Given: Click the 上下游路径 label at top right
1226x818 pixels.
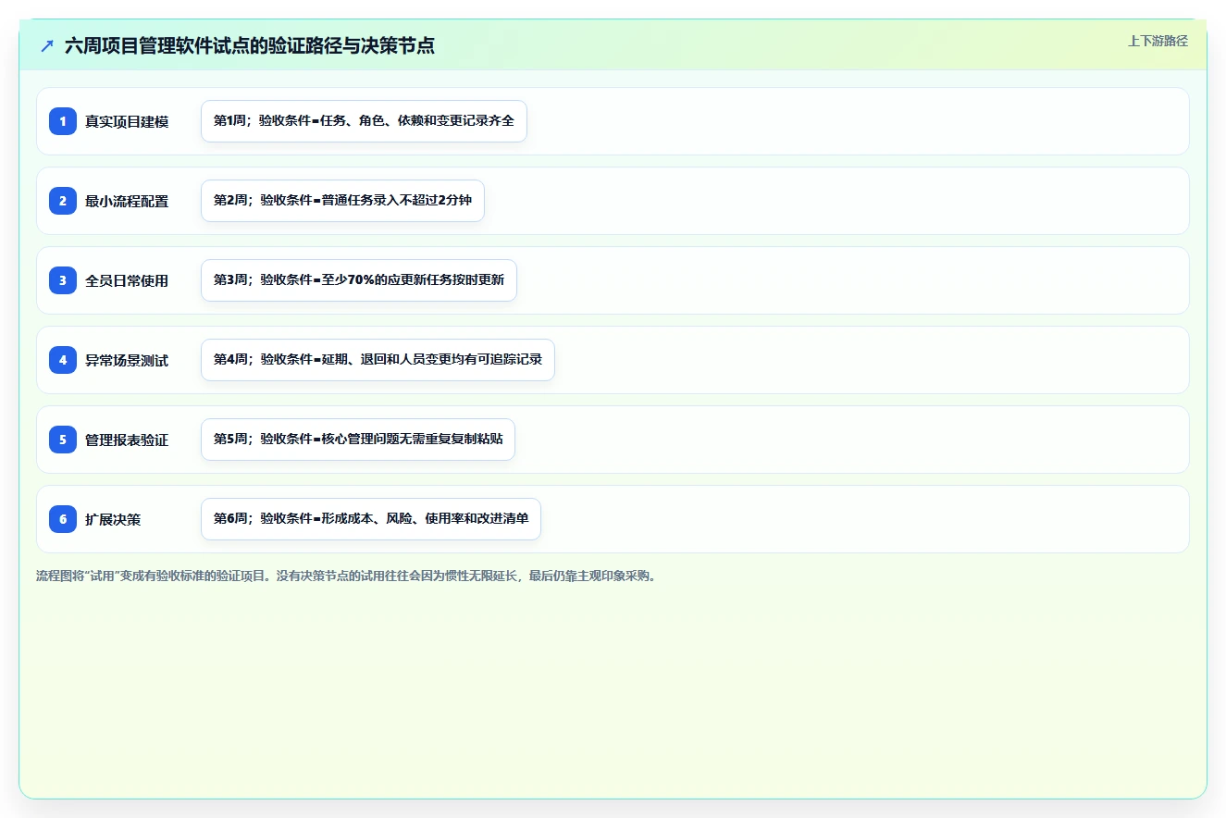Looking at the screenshot, I should point(1158,41).
